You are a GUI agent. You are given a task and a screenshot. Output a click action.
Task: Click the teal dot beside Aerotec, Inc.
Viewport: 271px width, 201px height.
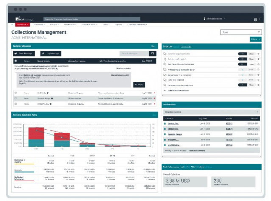(165, 124)
